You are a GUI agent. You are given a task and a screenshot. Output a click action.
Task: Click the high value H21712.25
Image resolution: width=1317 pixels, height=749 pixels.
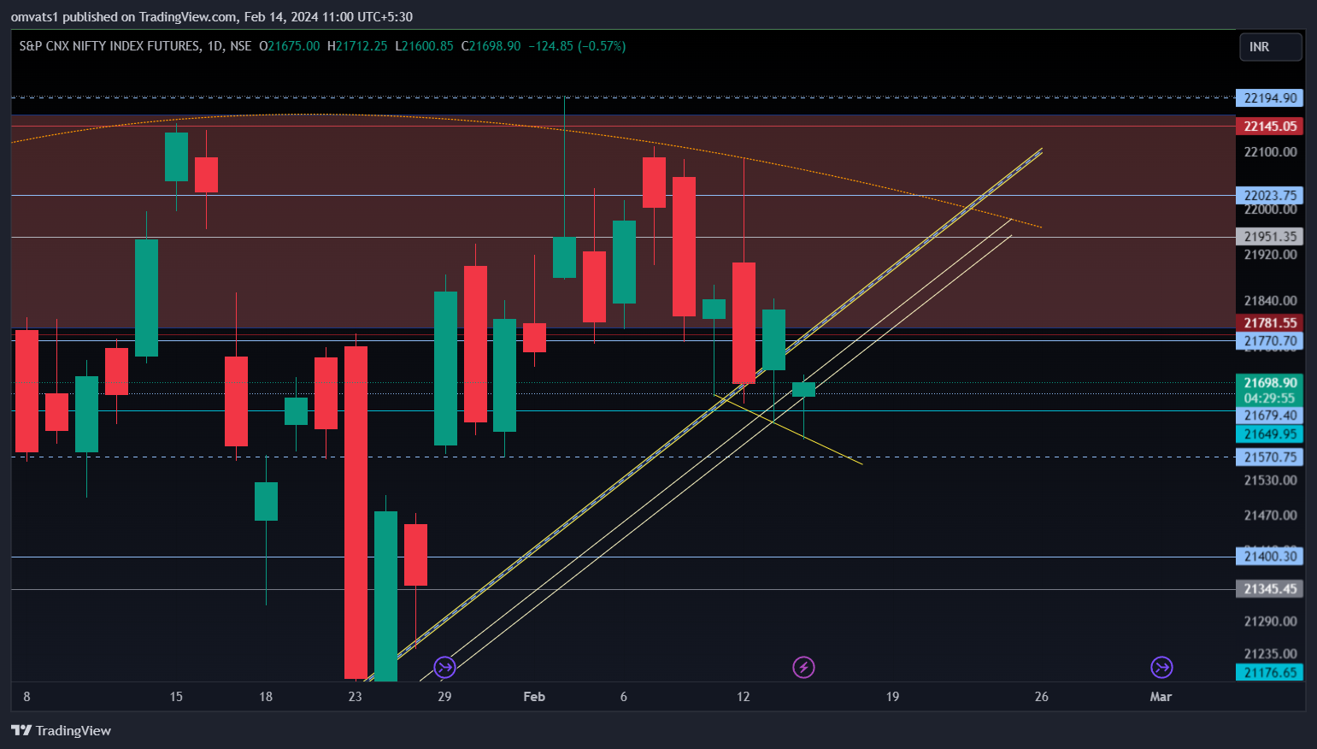(357, 46)
